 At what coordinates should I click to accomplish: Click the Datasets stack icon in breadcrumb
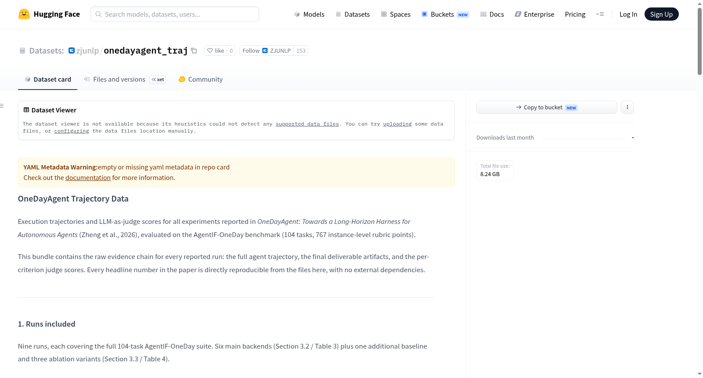(x=22, y=50)
